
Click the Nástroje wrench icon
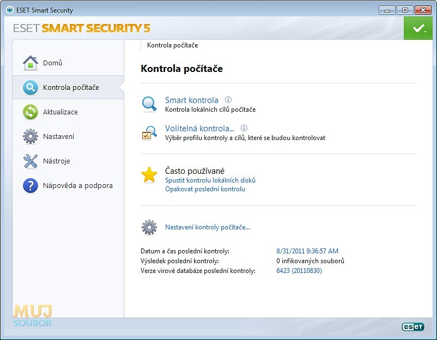(x=31, y=161)
